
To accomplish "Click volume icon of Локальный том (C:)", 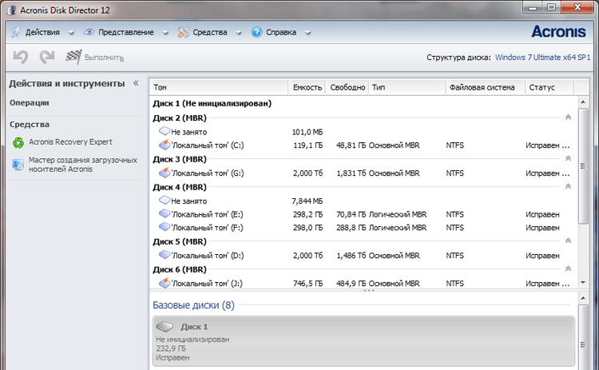I will point(165,145).
